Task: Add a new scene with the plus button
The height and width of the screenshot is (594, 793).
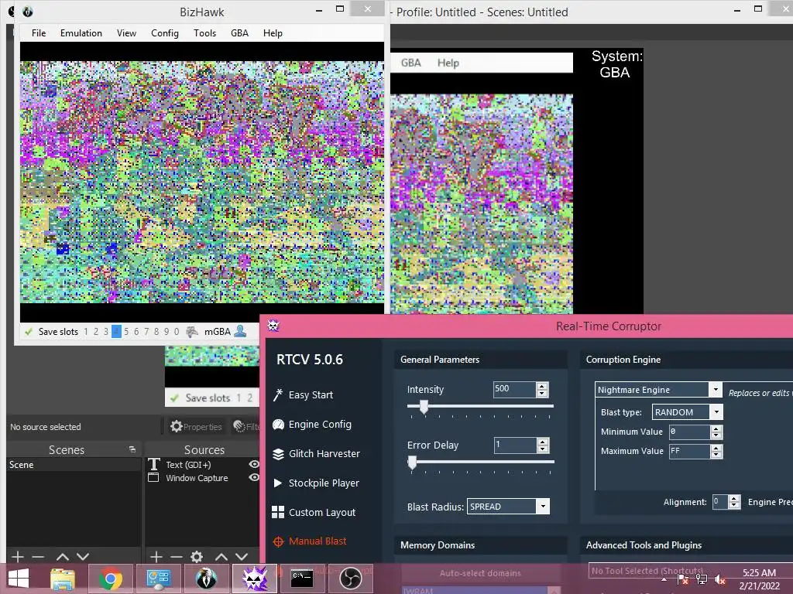Action: [x=18, y=557]
